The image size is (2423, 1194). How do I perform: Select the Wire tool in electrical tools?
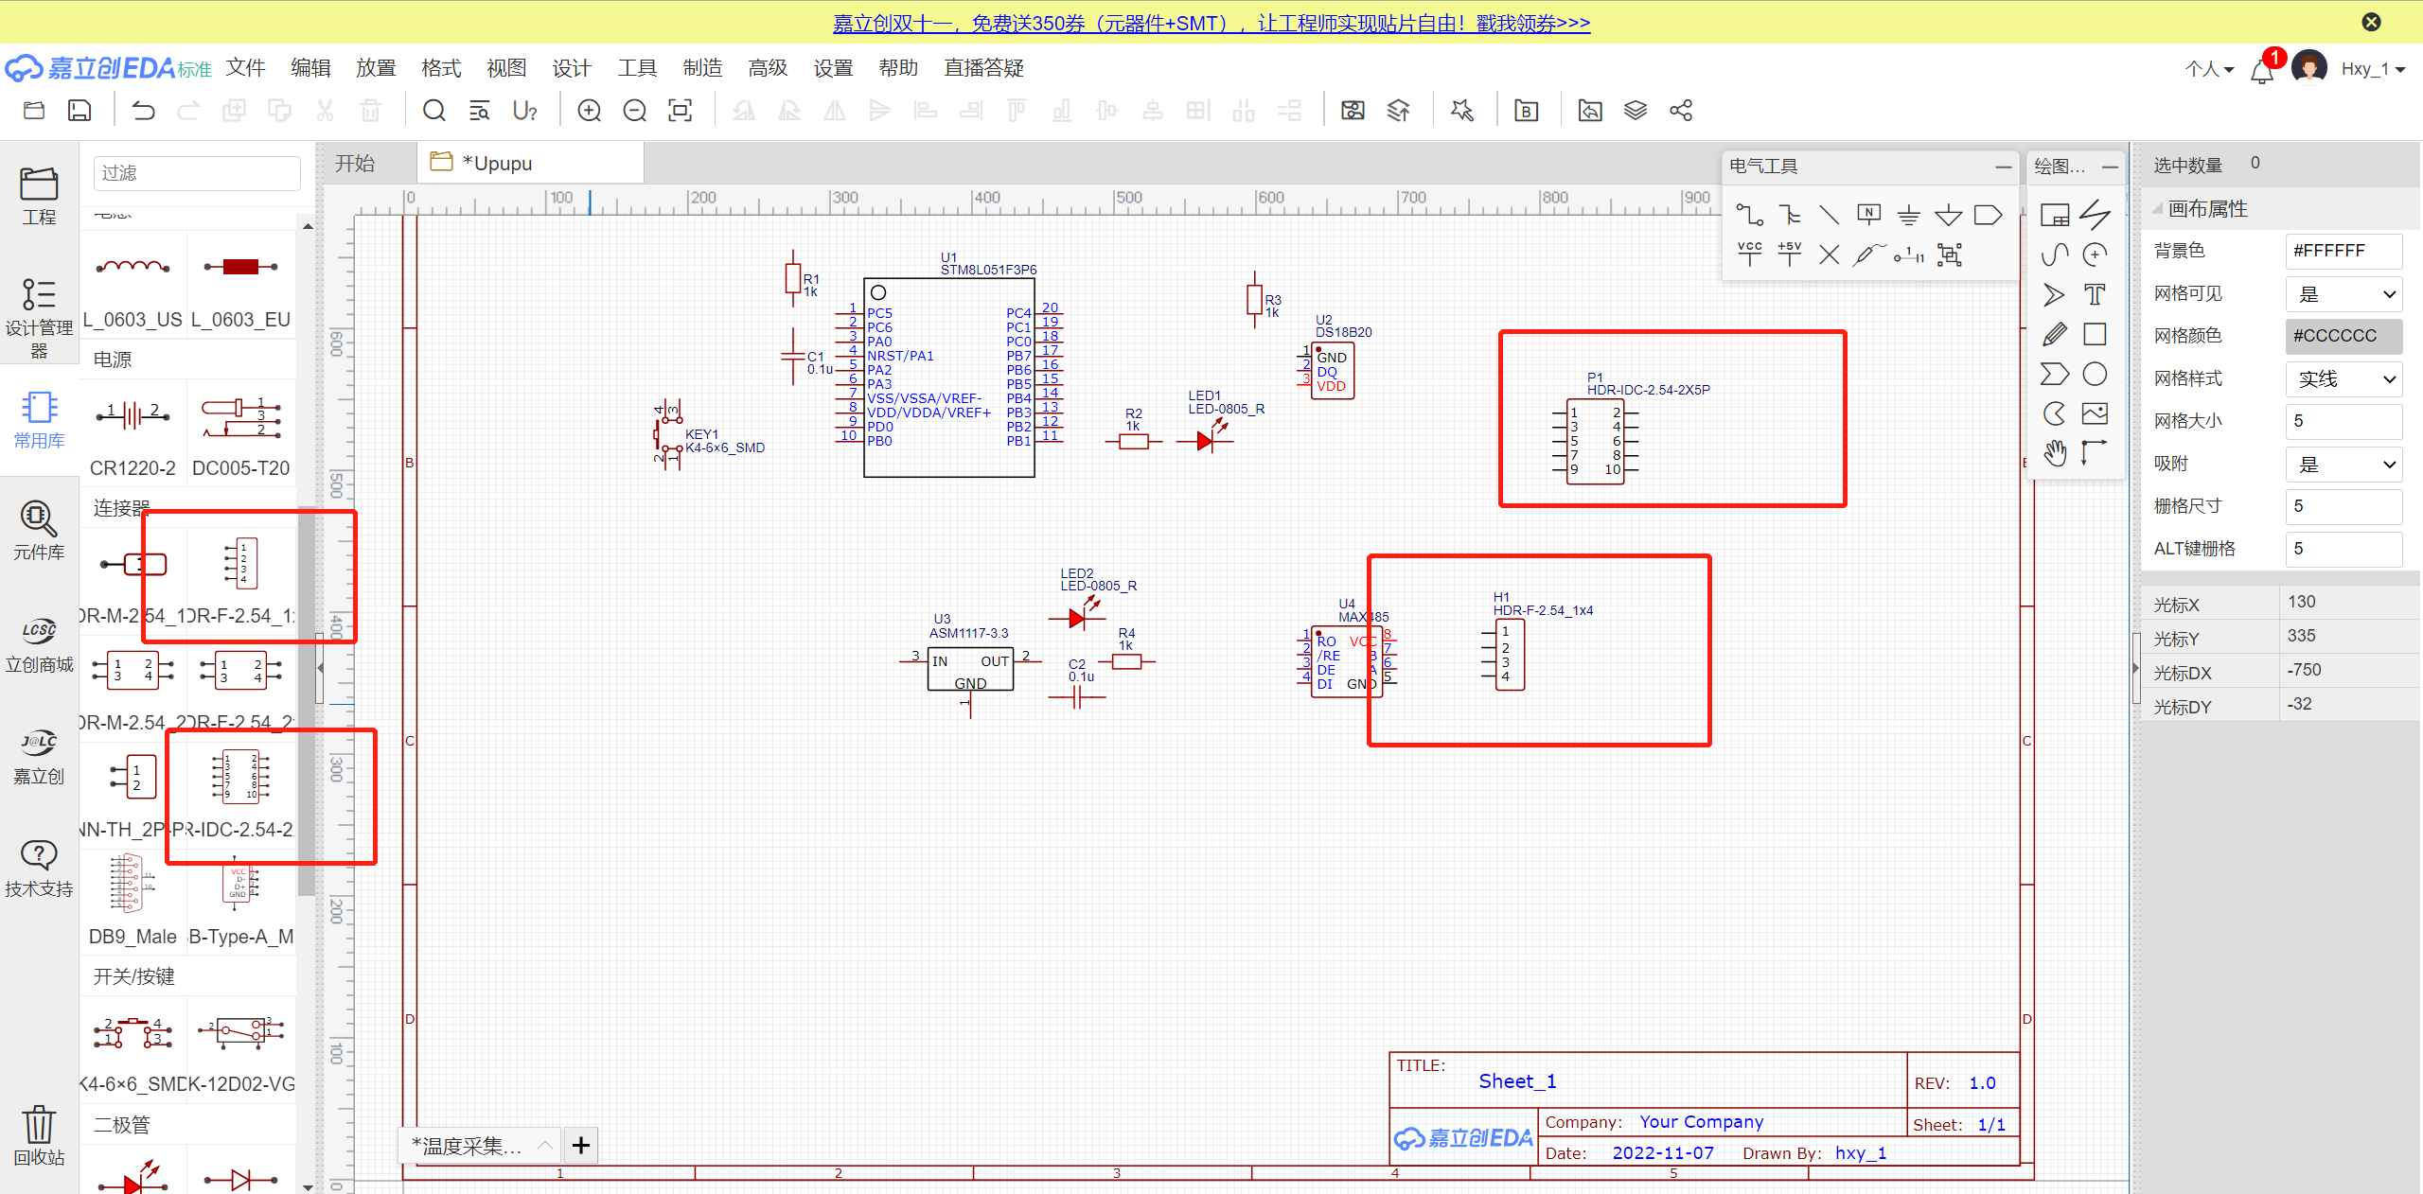1749,215
